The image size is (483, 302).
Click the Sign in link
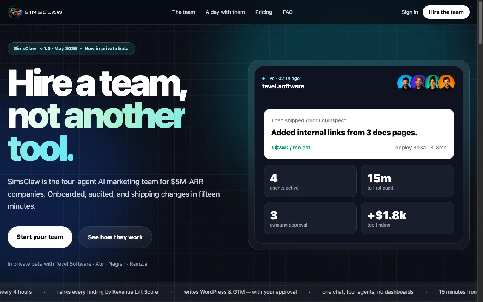pyautogui.click(x=410, y=12)
